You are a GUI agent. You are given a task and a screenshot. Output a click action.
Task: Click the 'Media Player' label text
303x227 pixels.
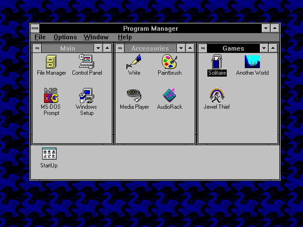tap(134, 107)
